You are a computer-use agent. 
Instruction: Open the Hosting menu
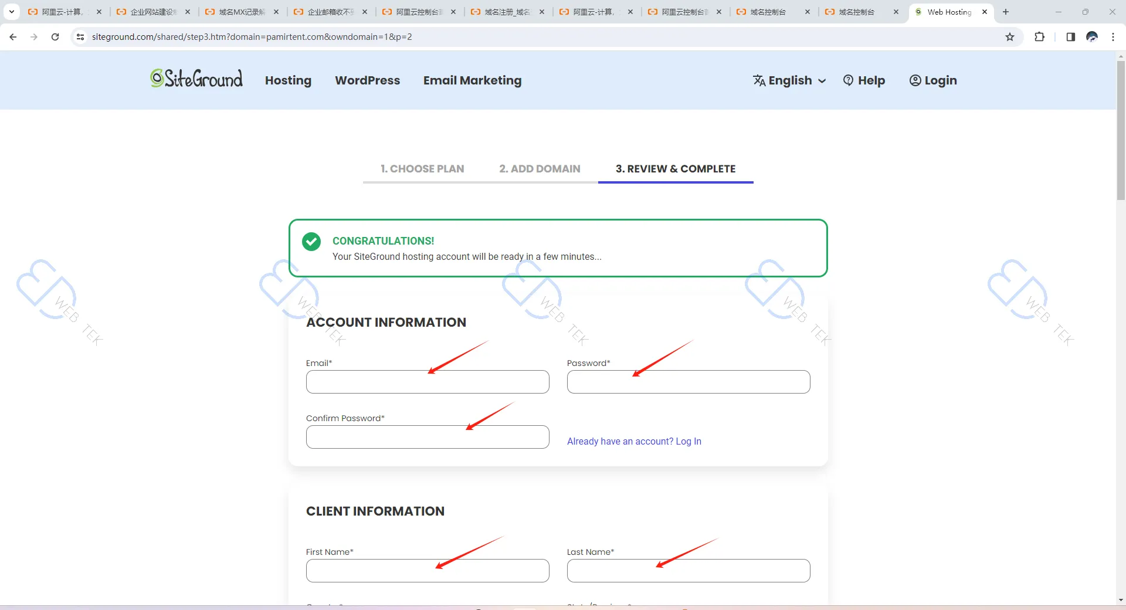(288, 80)
